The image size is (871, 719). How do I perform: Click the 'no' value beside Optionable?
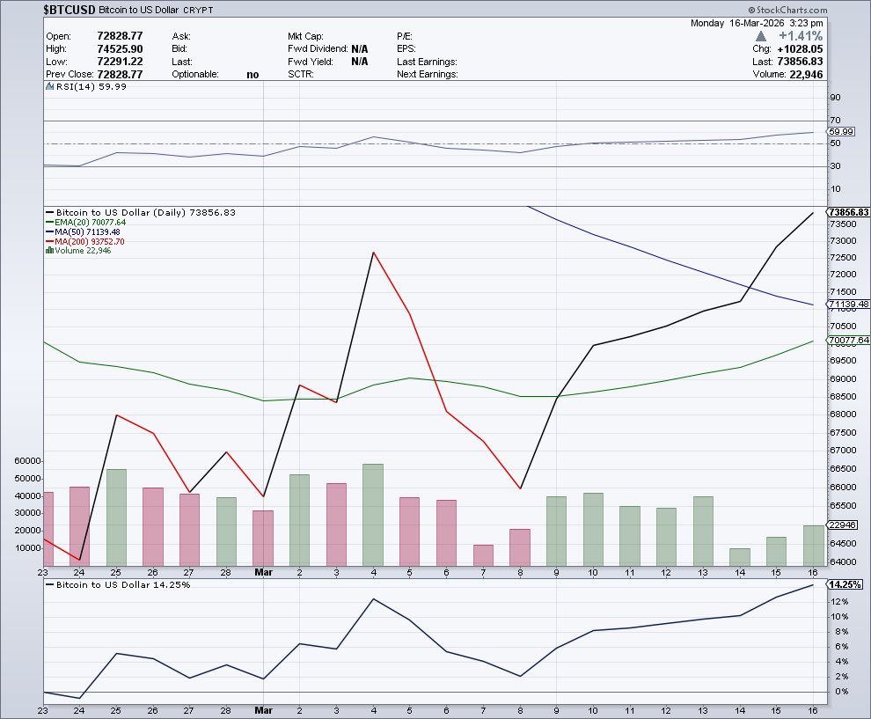253,75
